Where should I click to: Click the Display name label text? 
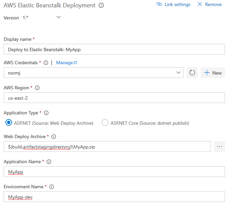[18, 39]
